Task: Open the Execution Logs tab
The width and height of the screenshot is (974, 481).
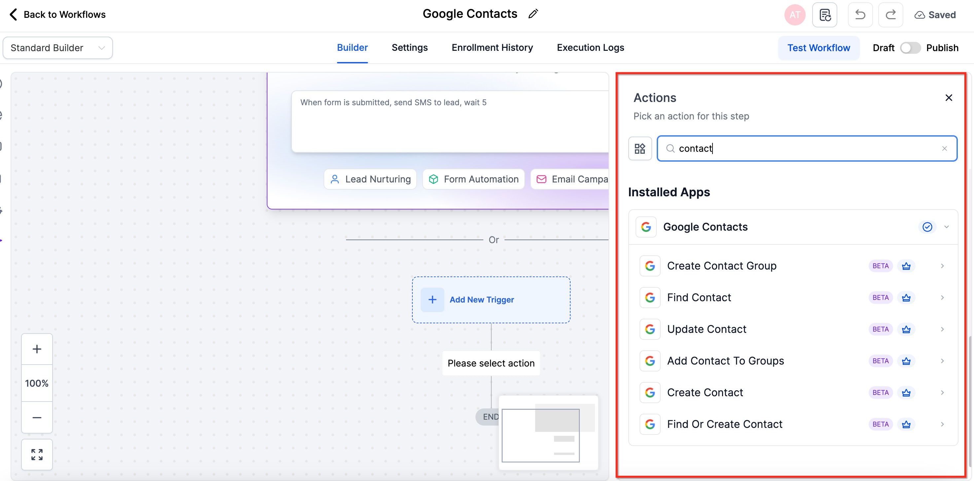Action: click(x=590, y=48)
